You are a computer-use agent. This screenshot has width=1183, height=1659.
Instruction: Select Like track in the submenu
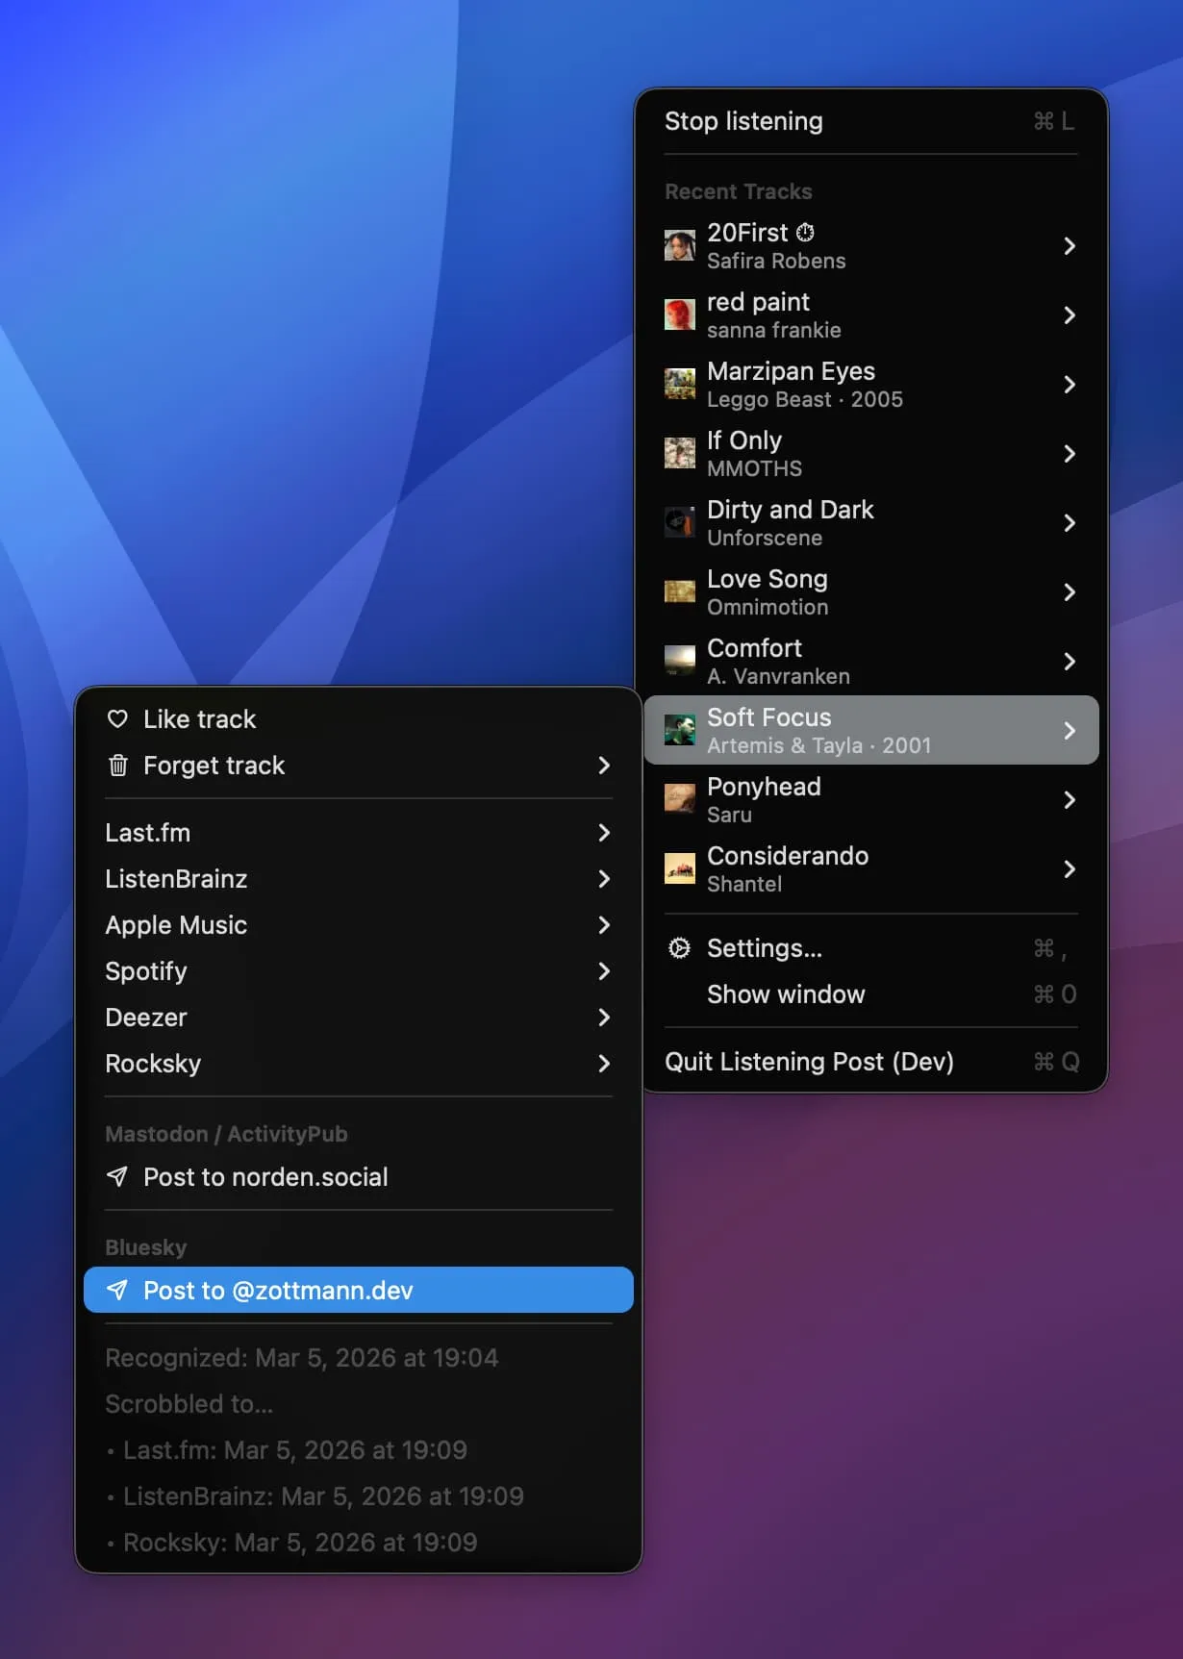[x=359, y=719]
